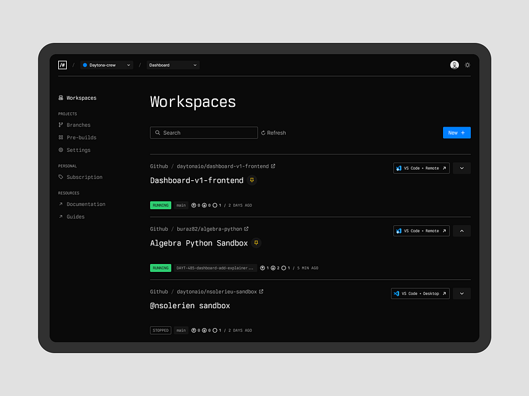Open the daytonaio/dashboard-v1-frontend external repo link icon
Screen dimensions: 529x396
point(274,166)
